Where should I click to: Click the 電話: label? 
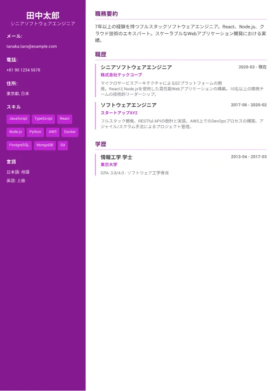point(12,60)
